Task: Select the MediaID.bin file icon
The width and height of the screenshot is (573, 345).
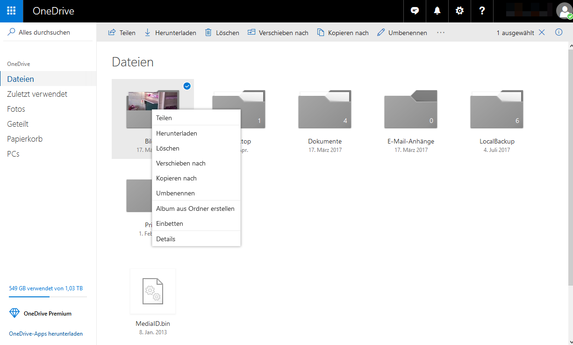Action: click(153, 291)
